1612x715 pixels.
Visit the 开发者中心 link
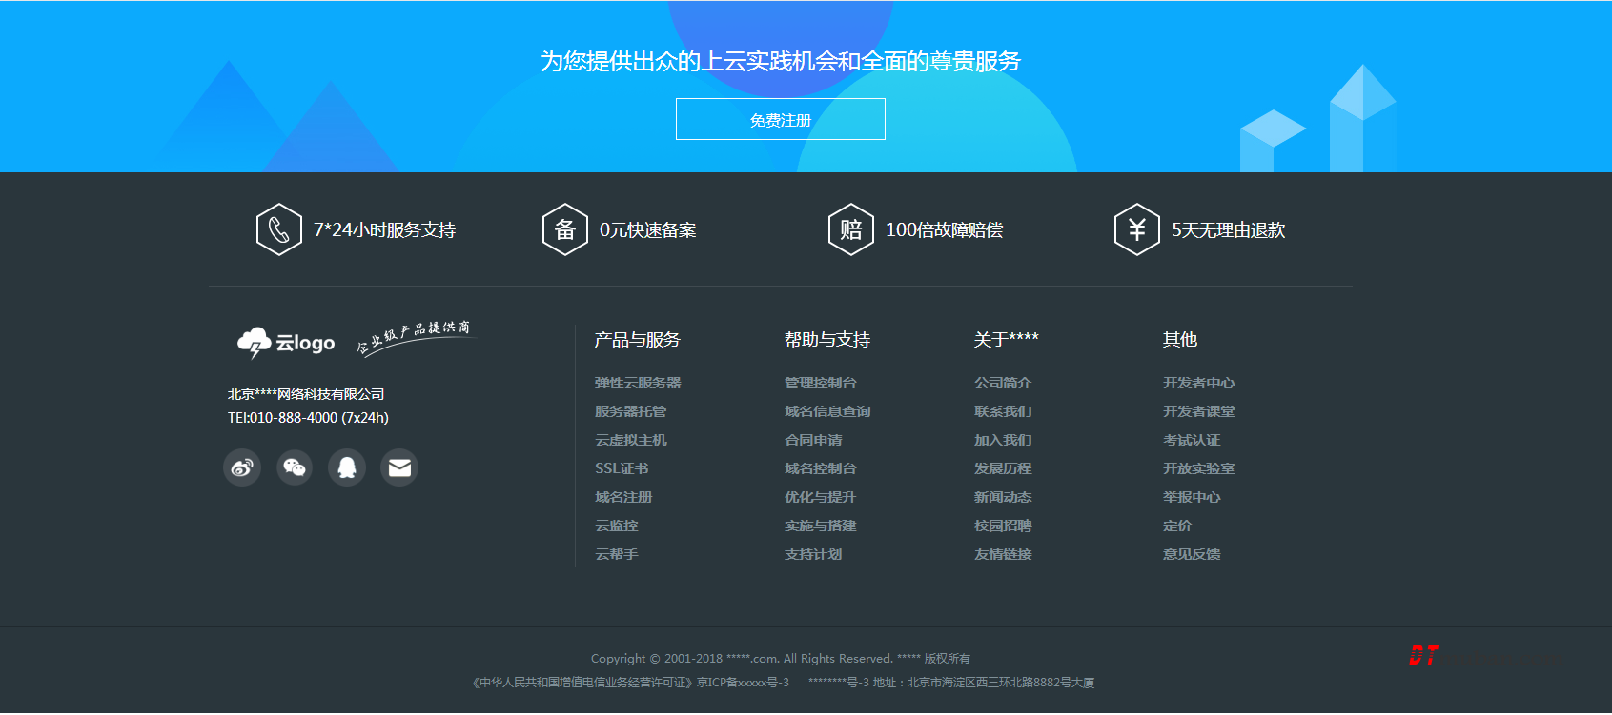click(1198, 383)
